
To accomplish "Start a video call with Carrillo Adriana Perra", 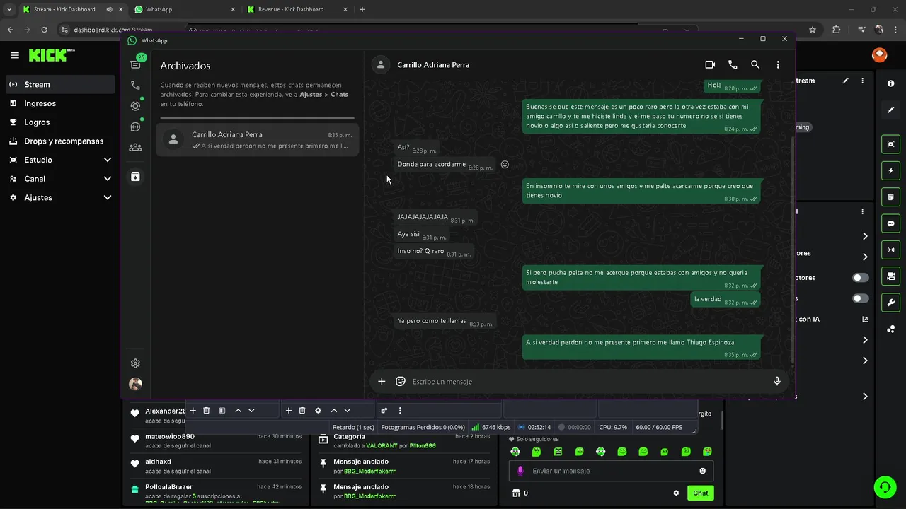I will [x=710, y=64].
